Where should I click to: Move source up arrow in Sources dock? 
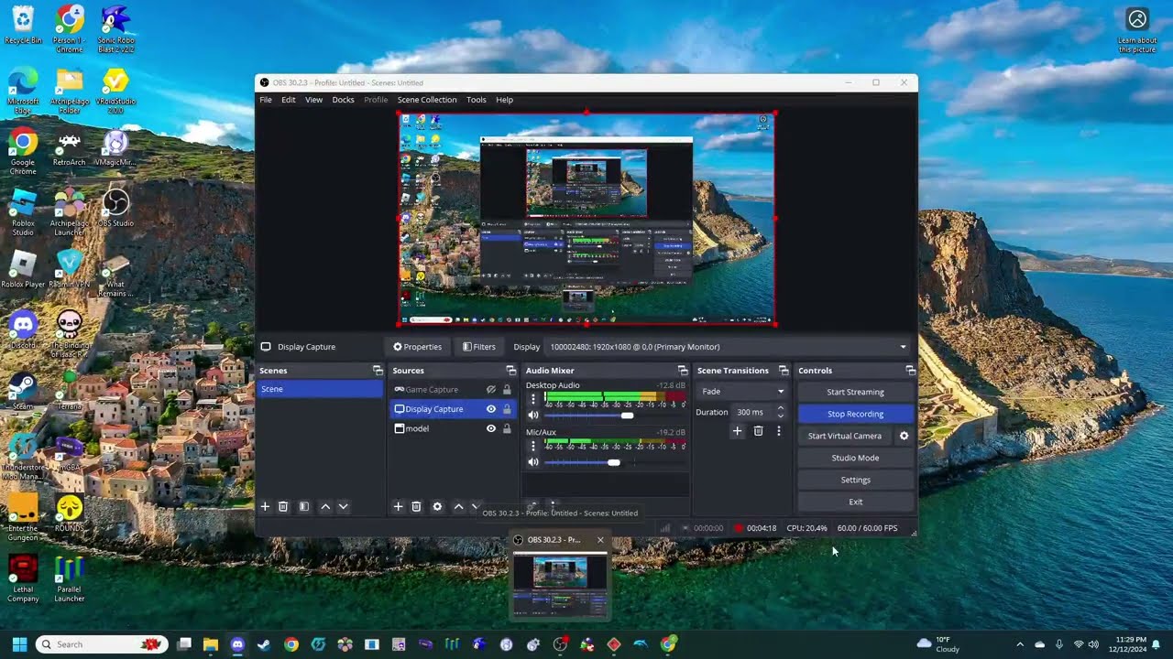tap(458, 506)
